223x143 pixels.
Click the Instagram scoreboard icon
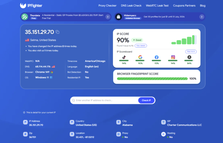[173, 57]
